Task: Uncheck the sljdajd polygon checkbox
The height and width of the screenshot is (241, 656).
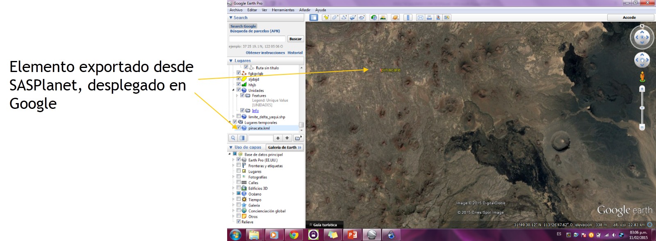Action: 239,79
